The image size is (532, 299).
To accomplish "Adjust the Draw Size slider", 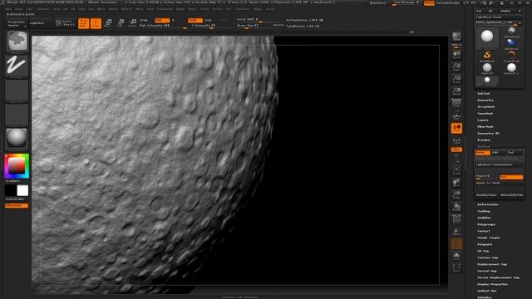I will (254, 26).
